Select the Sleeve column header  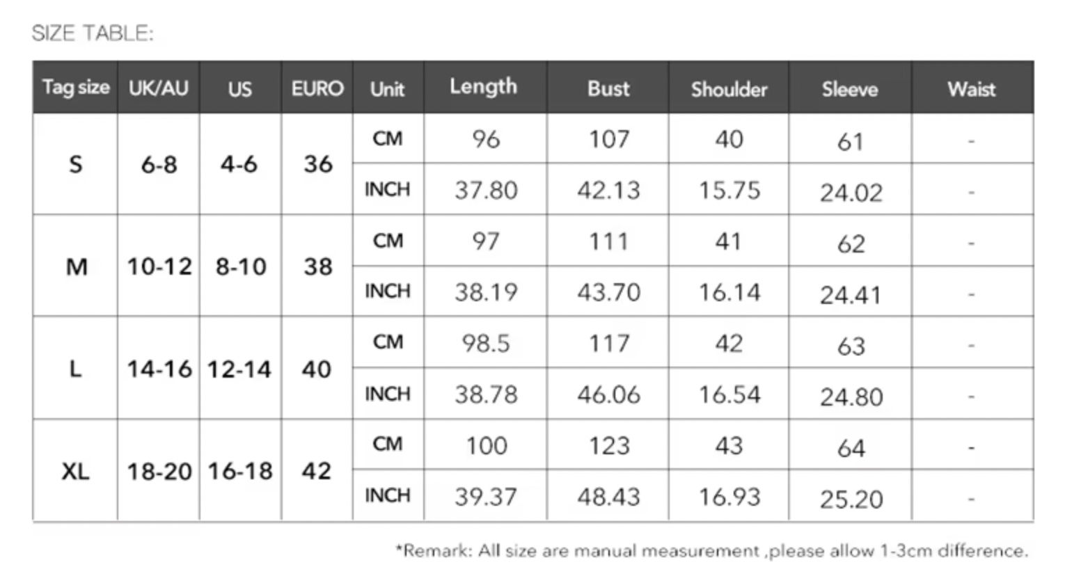coord(850,89)
